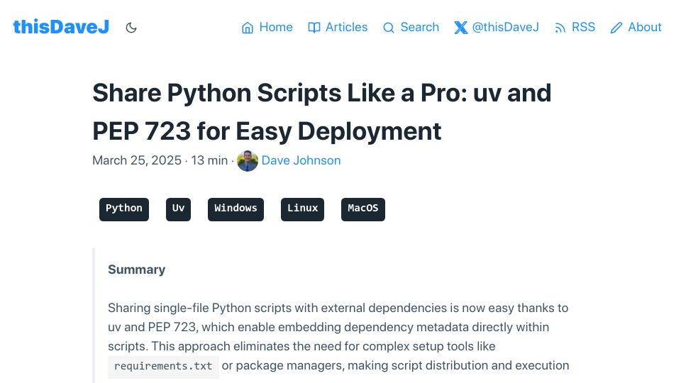The width and height of the screenshot is (681, 383).
Task: Select the MacOS tag
Action: click(x=363, y=209)
